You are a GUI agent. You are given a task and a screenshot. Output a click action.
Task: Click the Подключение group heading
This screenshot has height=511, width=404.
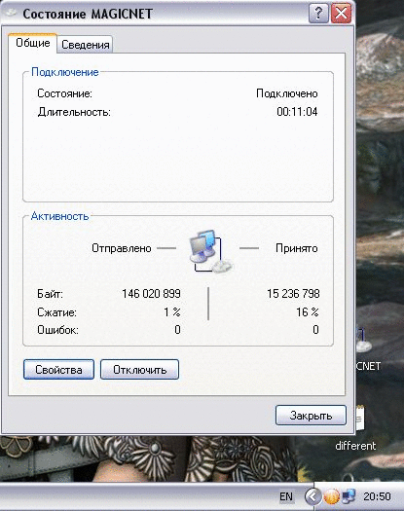pos(65,72)
